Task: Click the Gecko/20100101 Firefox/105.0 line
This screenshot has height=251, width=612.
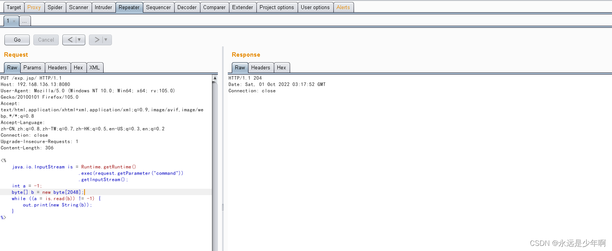Action: pyautogui.click(x=40, y=97)
